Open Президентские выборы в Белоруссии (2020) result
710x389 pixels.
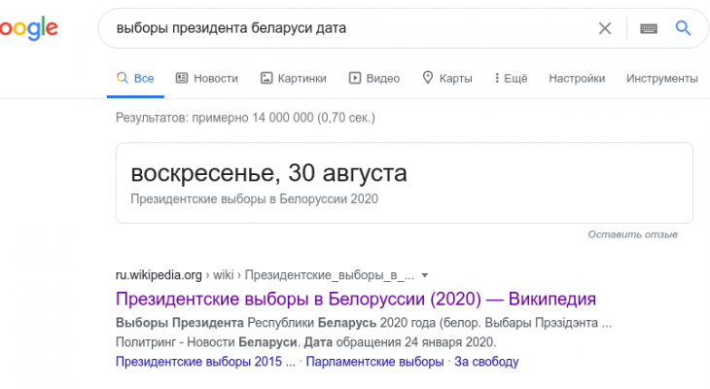point(355,299)
